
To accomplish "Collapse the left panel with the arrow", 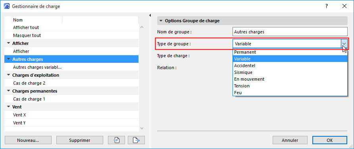I will pos(150,15).
